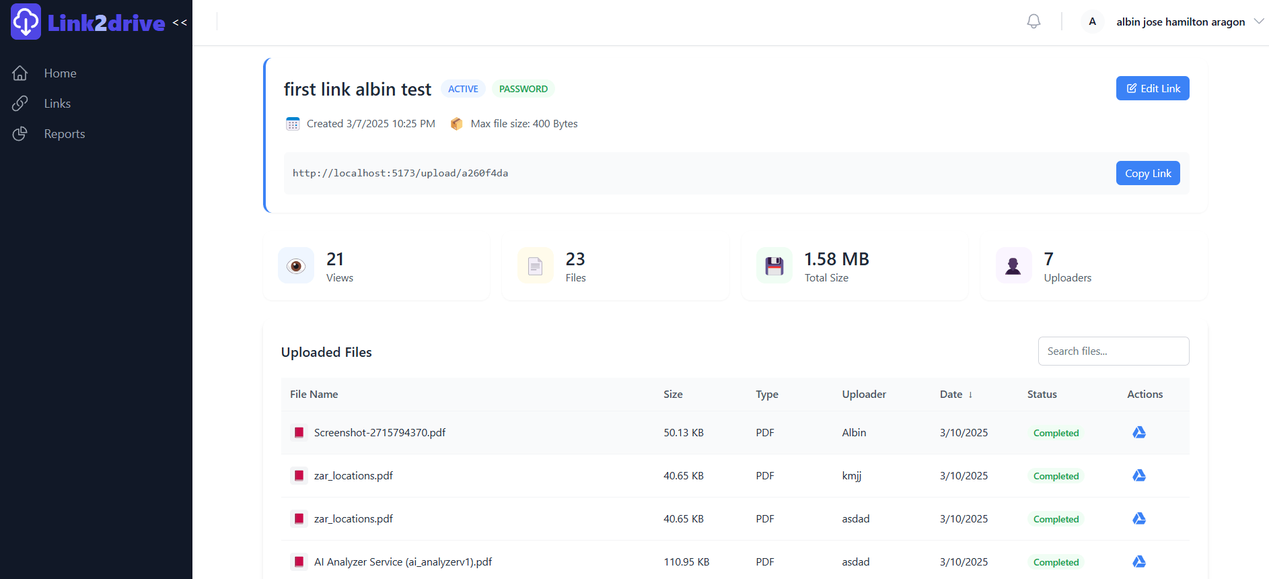Click the Search files input field

click(x=1113, y=351)
